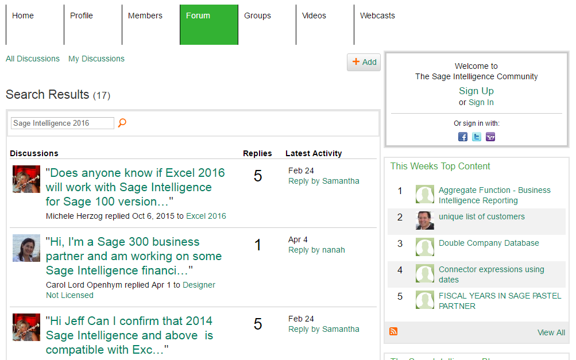Click the Sign Up link
The image size is (576, 360).
tap(476, 91)
